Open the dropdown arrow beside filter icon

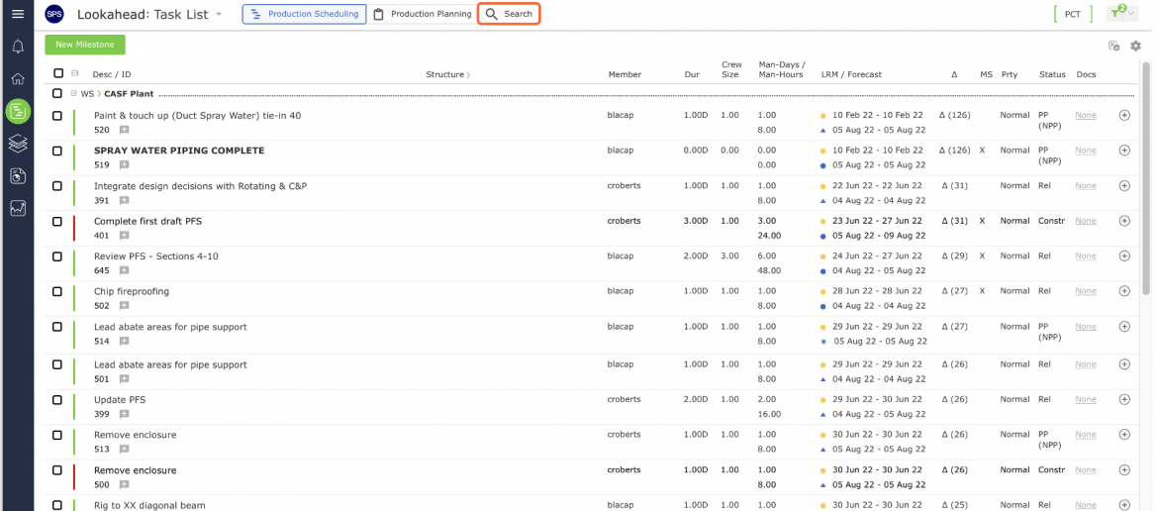(1130, 14)
